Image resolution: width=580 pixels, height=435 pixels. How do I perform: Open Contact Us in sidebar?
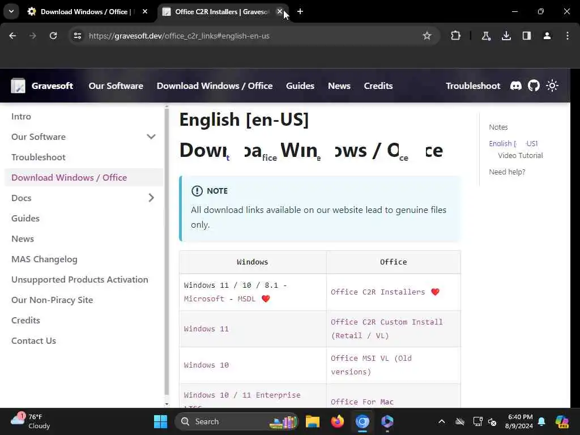pos(33,340)
